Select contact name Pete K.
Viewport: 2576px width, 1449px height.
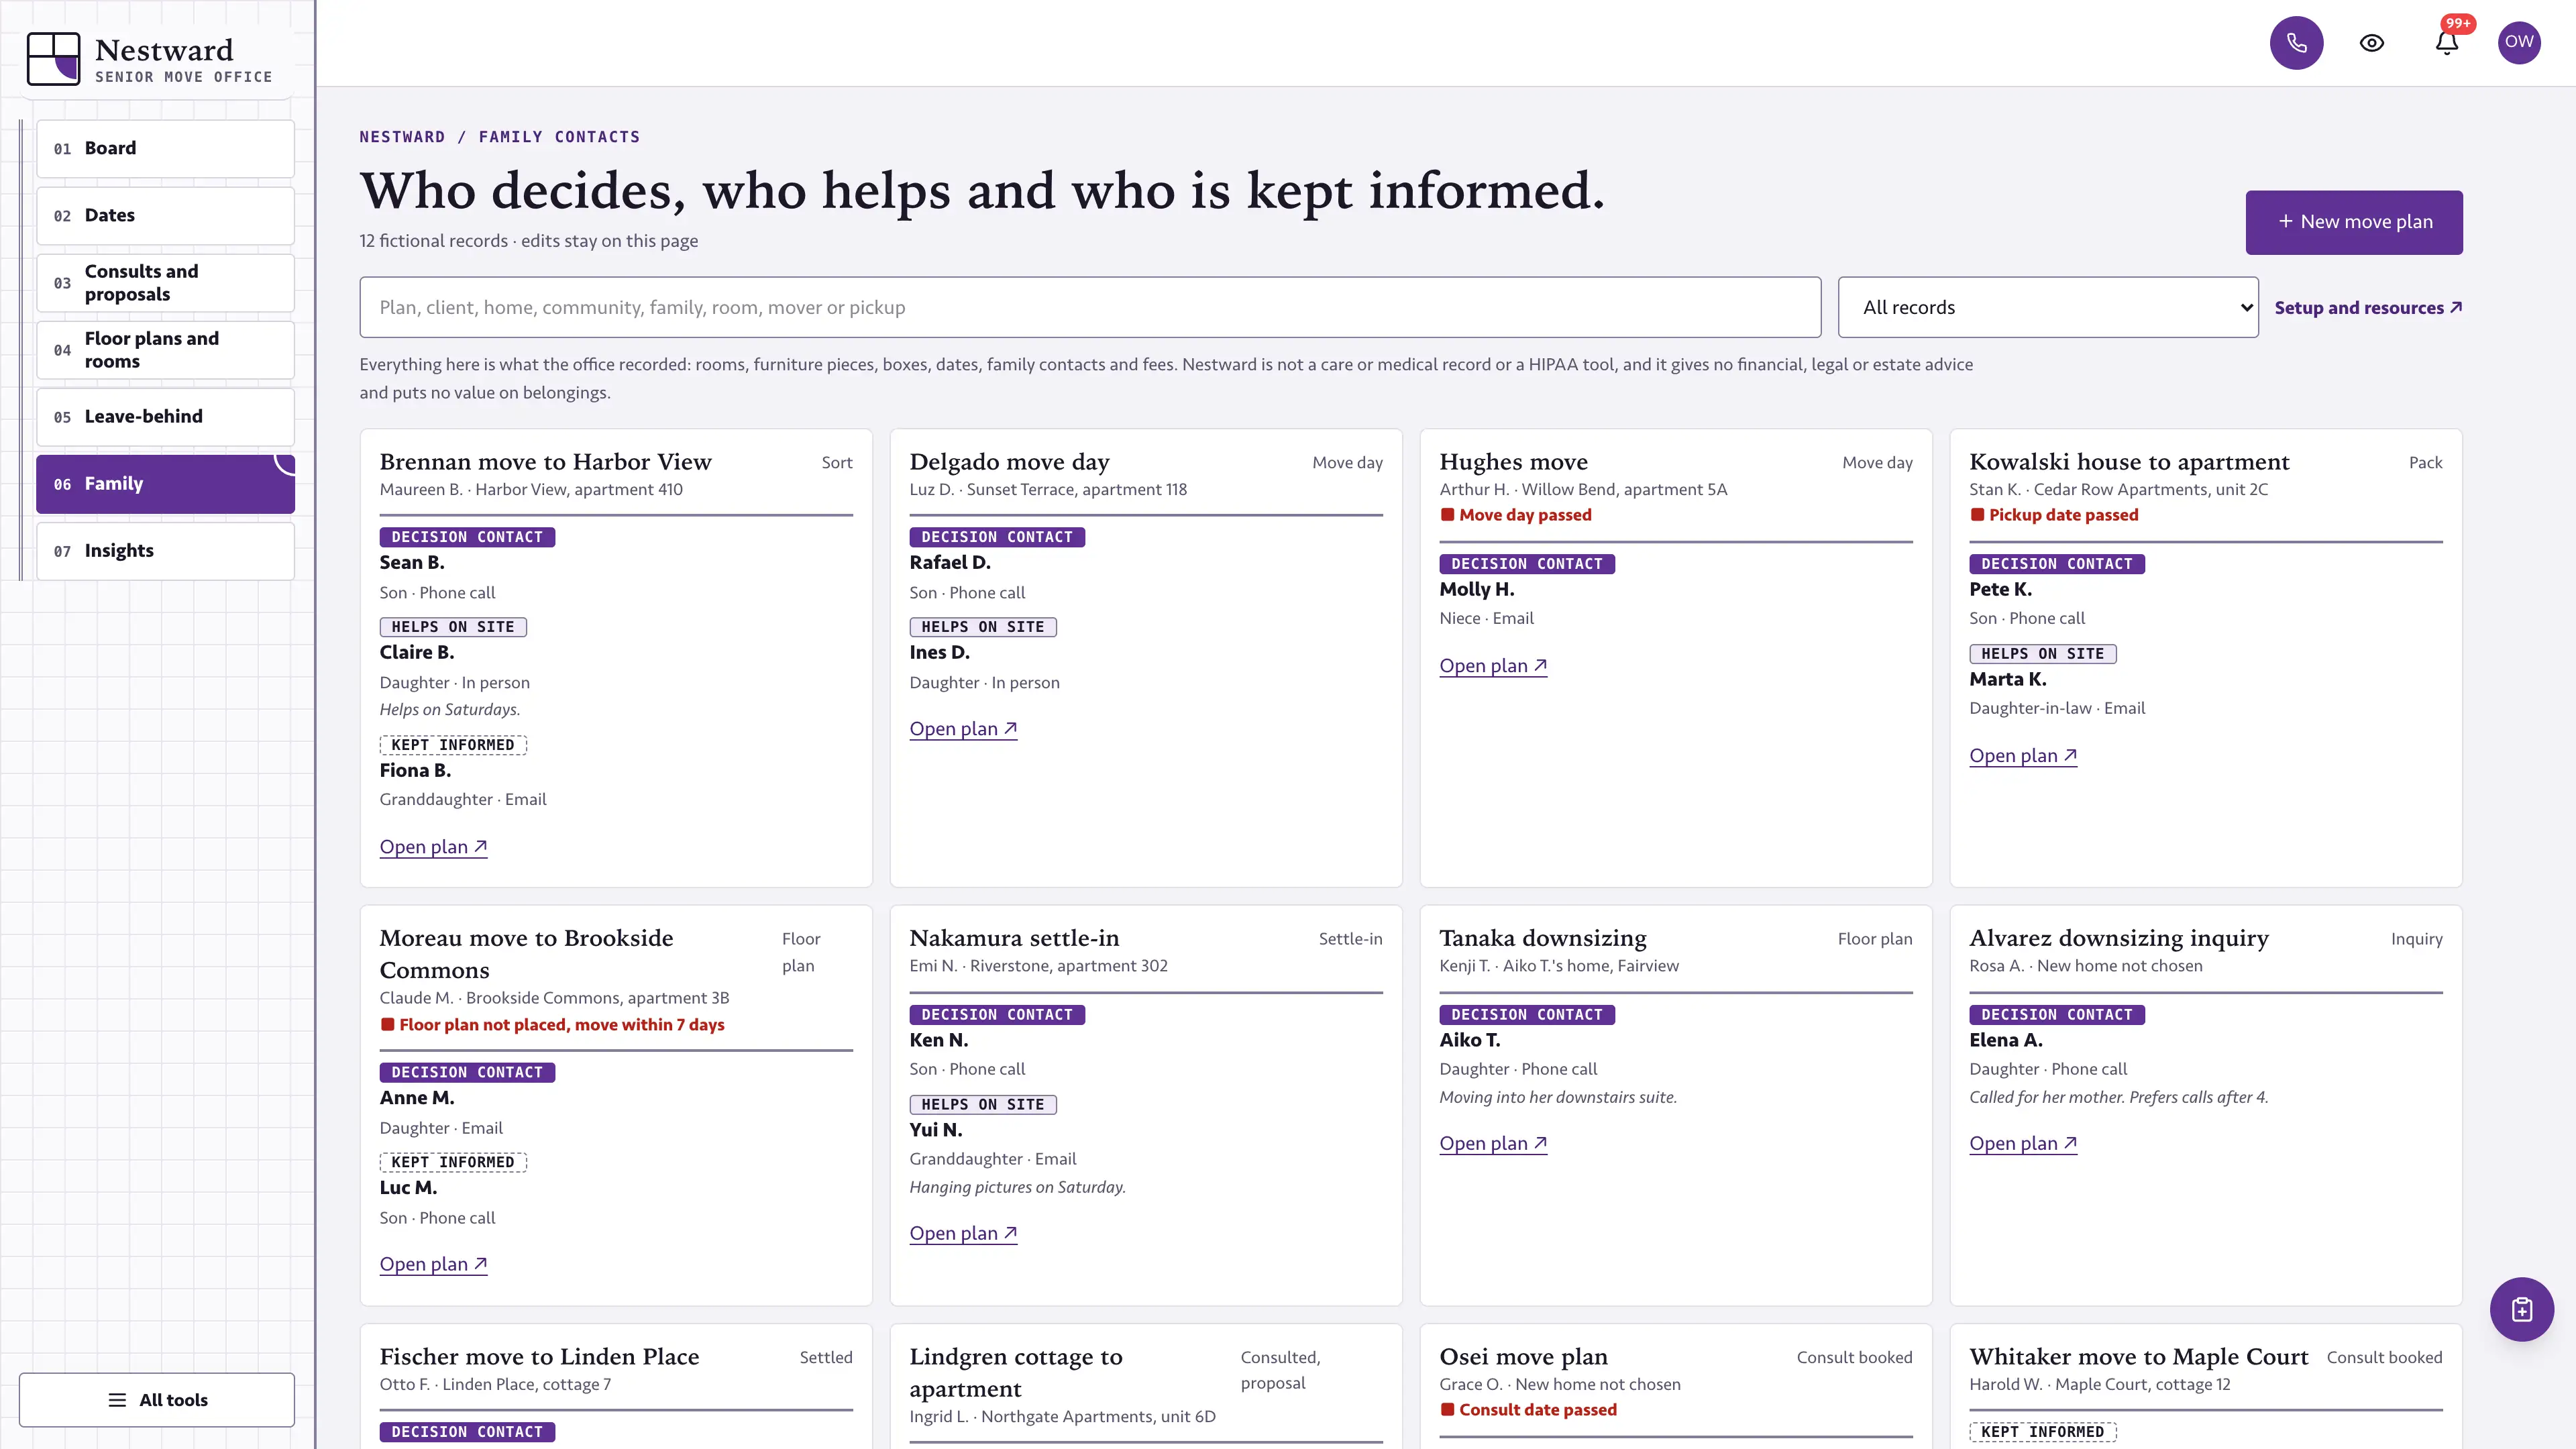click(x=2001, y=590)
